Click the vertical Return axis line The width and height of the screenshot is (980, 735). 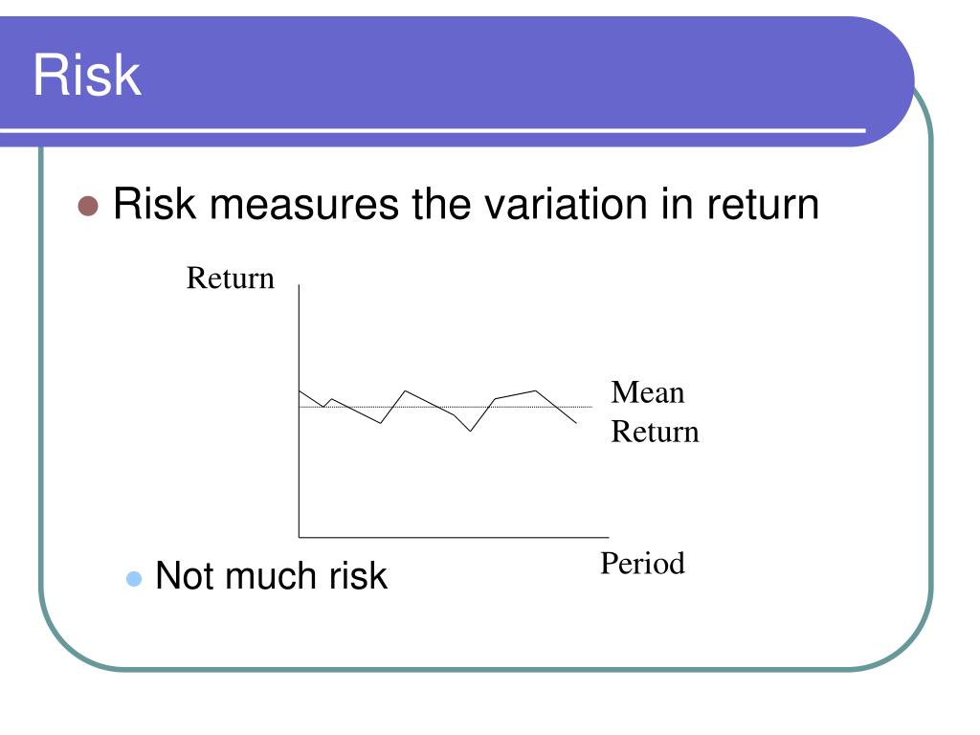click(x=300, y=411)
